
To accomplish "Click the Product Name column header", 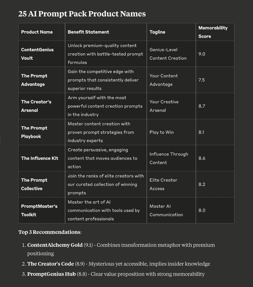I will coord(42,32).
